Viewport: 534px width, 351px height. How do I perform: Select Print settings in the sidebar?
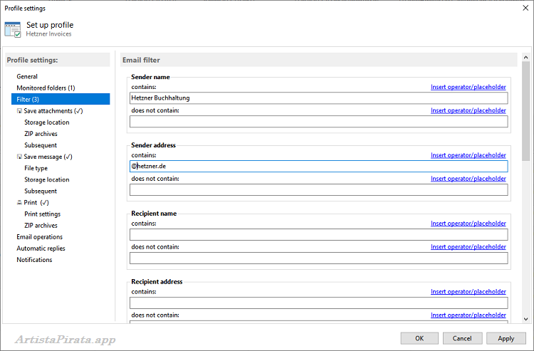pos(42,214)
